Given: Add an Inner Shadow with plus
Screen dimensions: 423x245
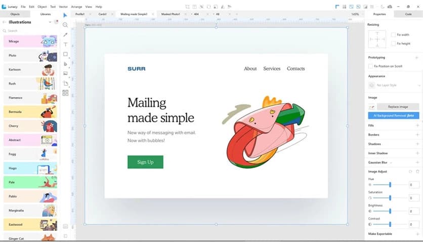Looking at the screenshot, I should [417, 153].
